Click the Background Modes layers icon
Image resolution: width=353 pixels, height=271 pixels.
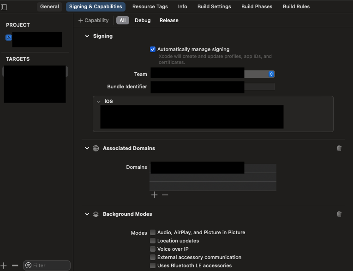click(x=96, y=214)
